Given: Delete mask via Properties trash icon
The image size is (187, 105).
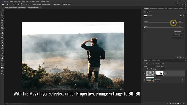Looking at the screenshot, I should tap(183, 58).
